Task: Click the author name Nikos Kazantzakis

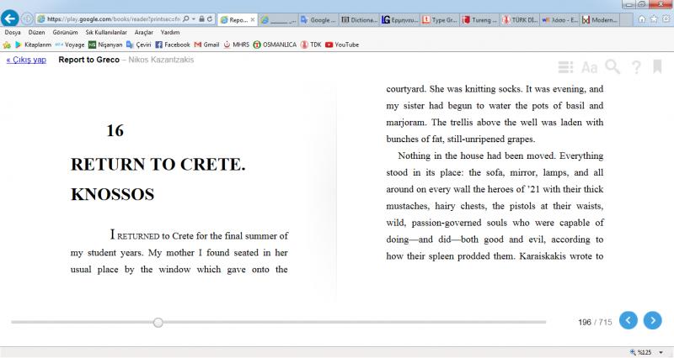Action: 161,60
